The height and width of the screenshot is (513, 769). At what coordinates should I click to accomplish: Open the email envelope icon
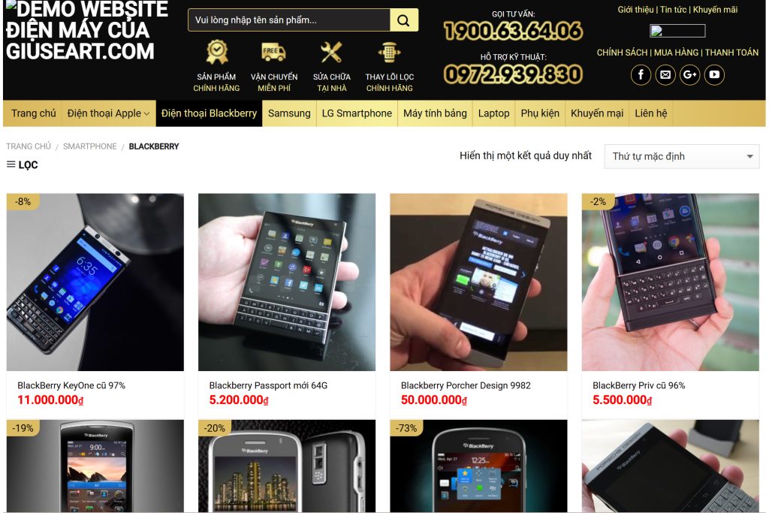(665, 75)
